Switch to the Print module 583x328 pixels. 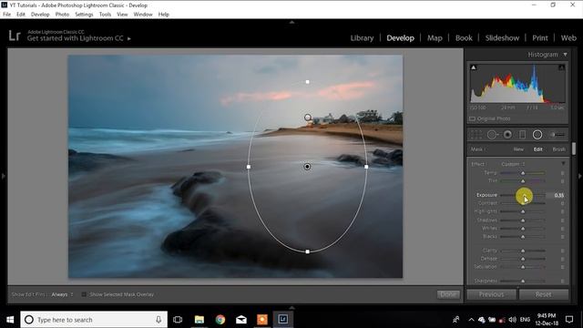540,38
